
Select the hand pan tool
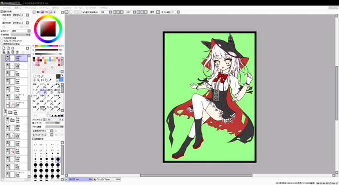click(46, 80)
